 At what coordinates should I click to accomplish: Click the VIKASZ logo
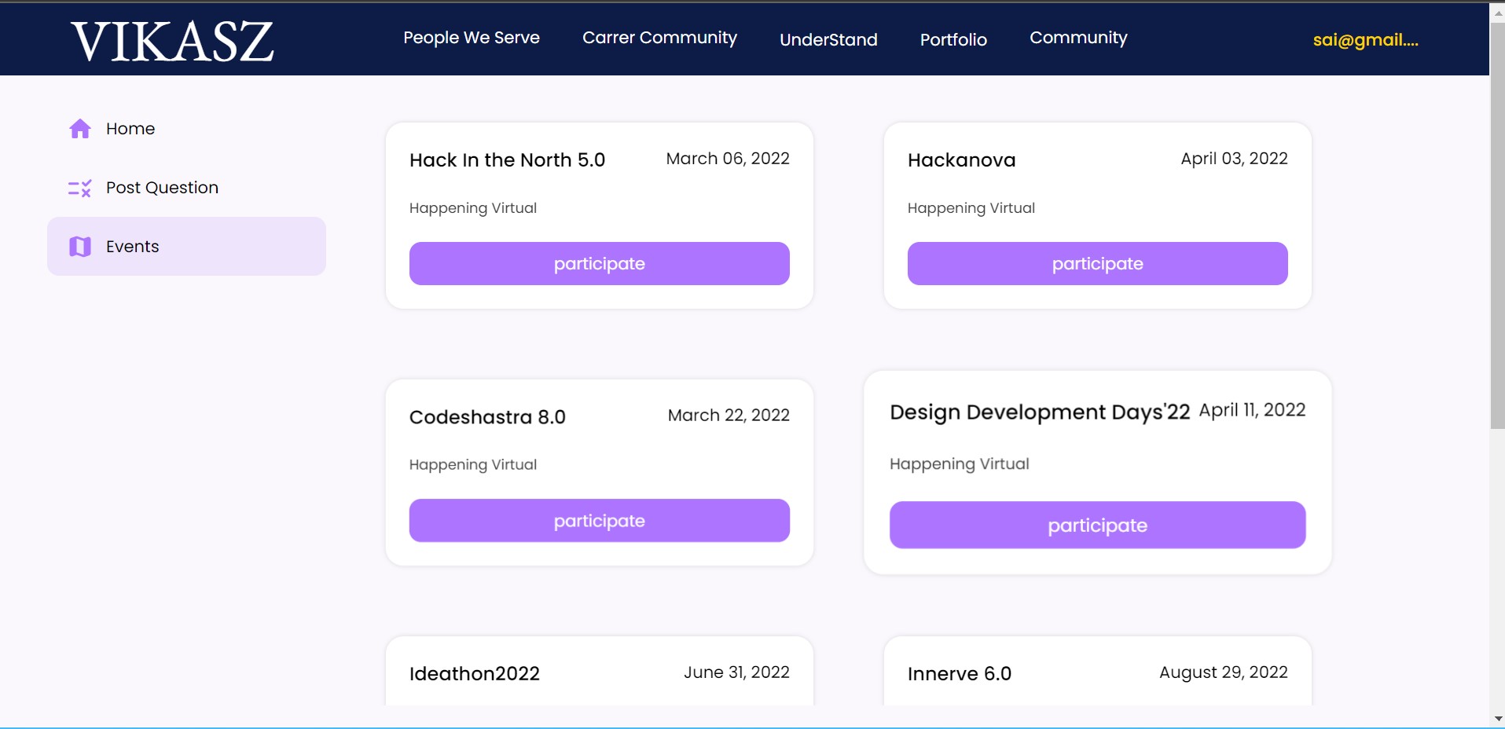[173, 39]
